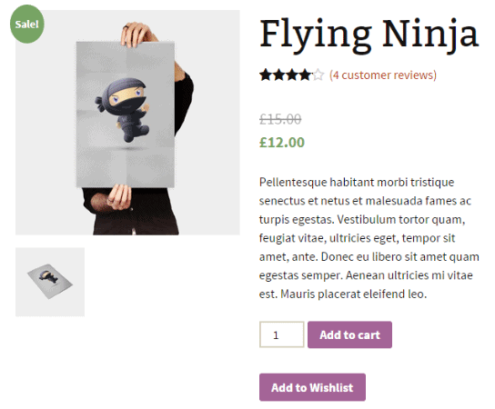495x409 pixels.
Task: Click the hand gripping the poster top
Action: pyautogui.click(x=136, y=34)
